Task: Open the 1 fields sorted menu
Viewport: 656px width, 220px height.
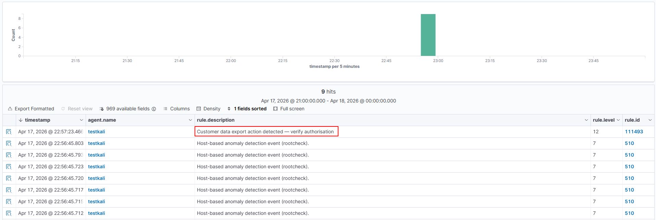Action: (247, 109)
